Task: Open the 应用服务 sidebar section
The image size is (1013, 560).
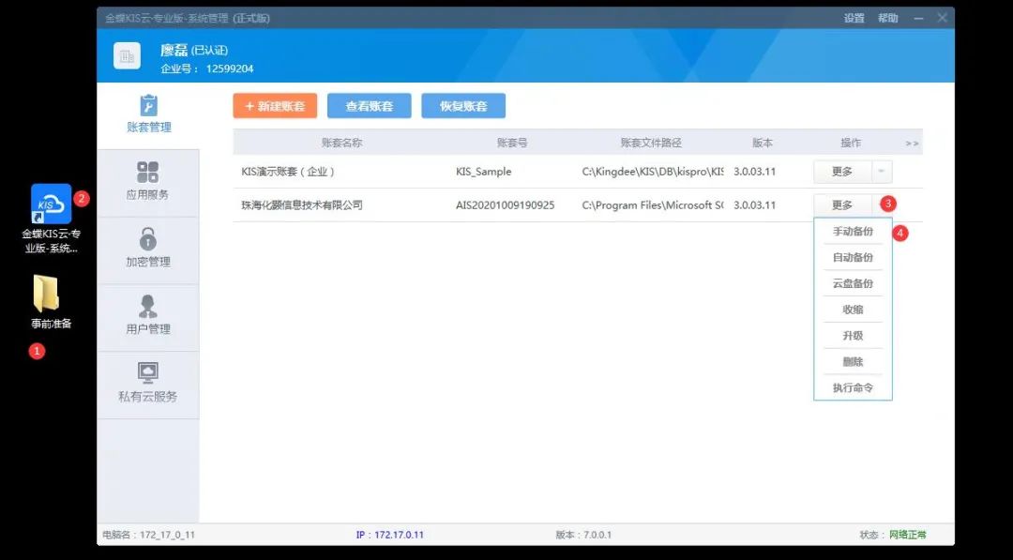Action: [x=148, y=182]
